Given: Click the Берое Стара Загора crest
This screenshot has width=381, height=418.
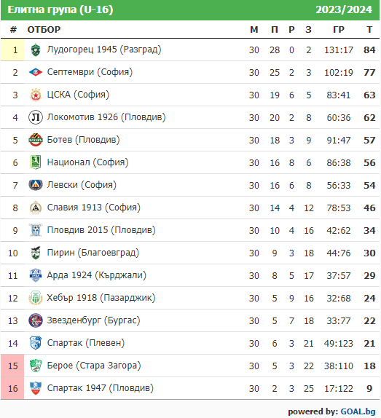Looking at the screenshot, I should click(36, 366).
